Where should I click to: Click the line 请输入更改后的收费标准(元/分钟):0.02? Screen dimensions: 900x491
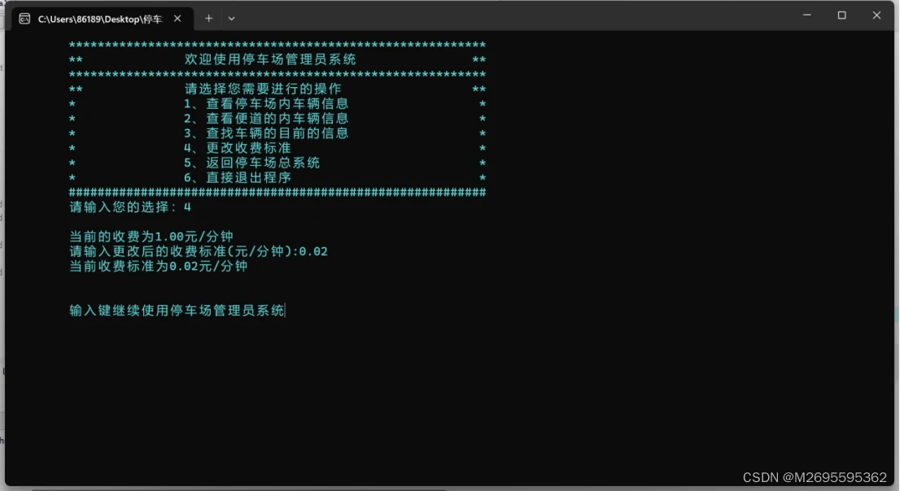click(199, 251)
